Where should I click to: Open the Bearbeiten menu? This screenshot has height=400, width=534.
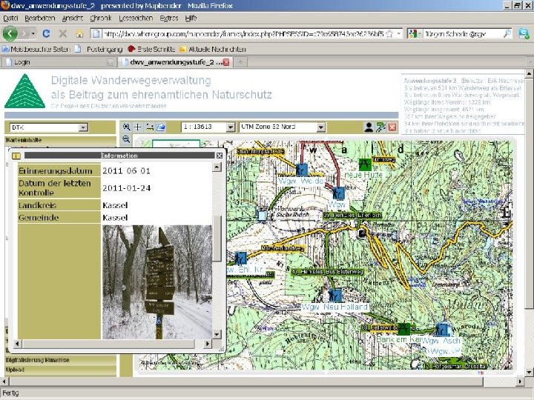pos(40,18)
